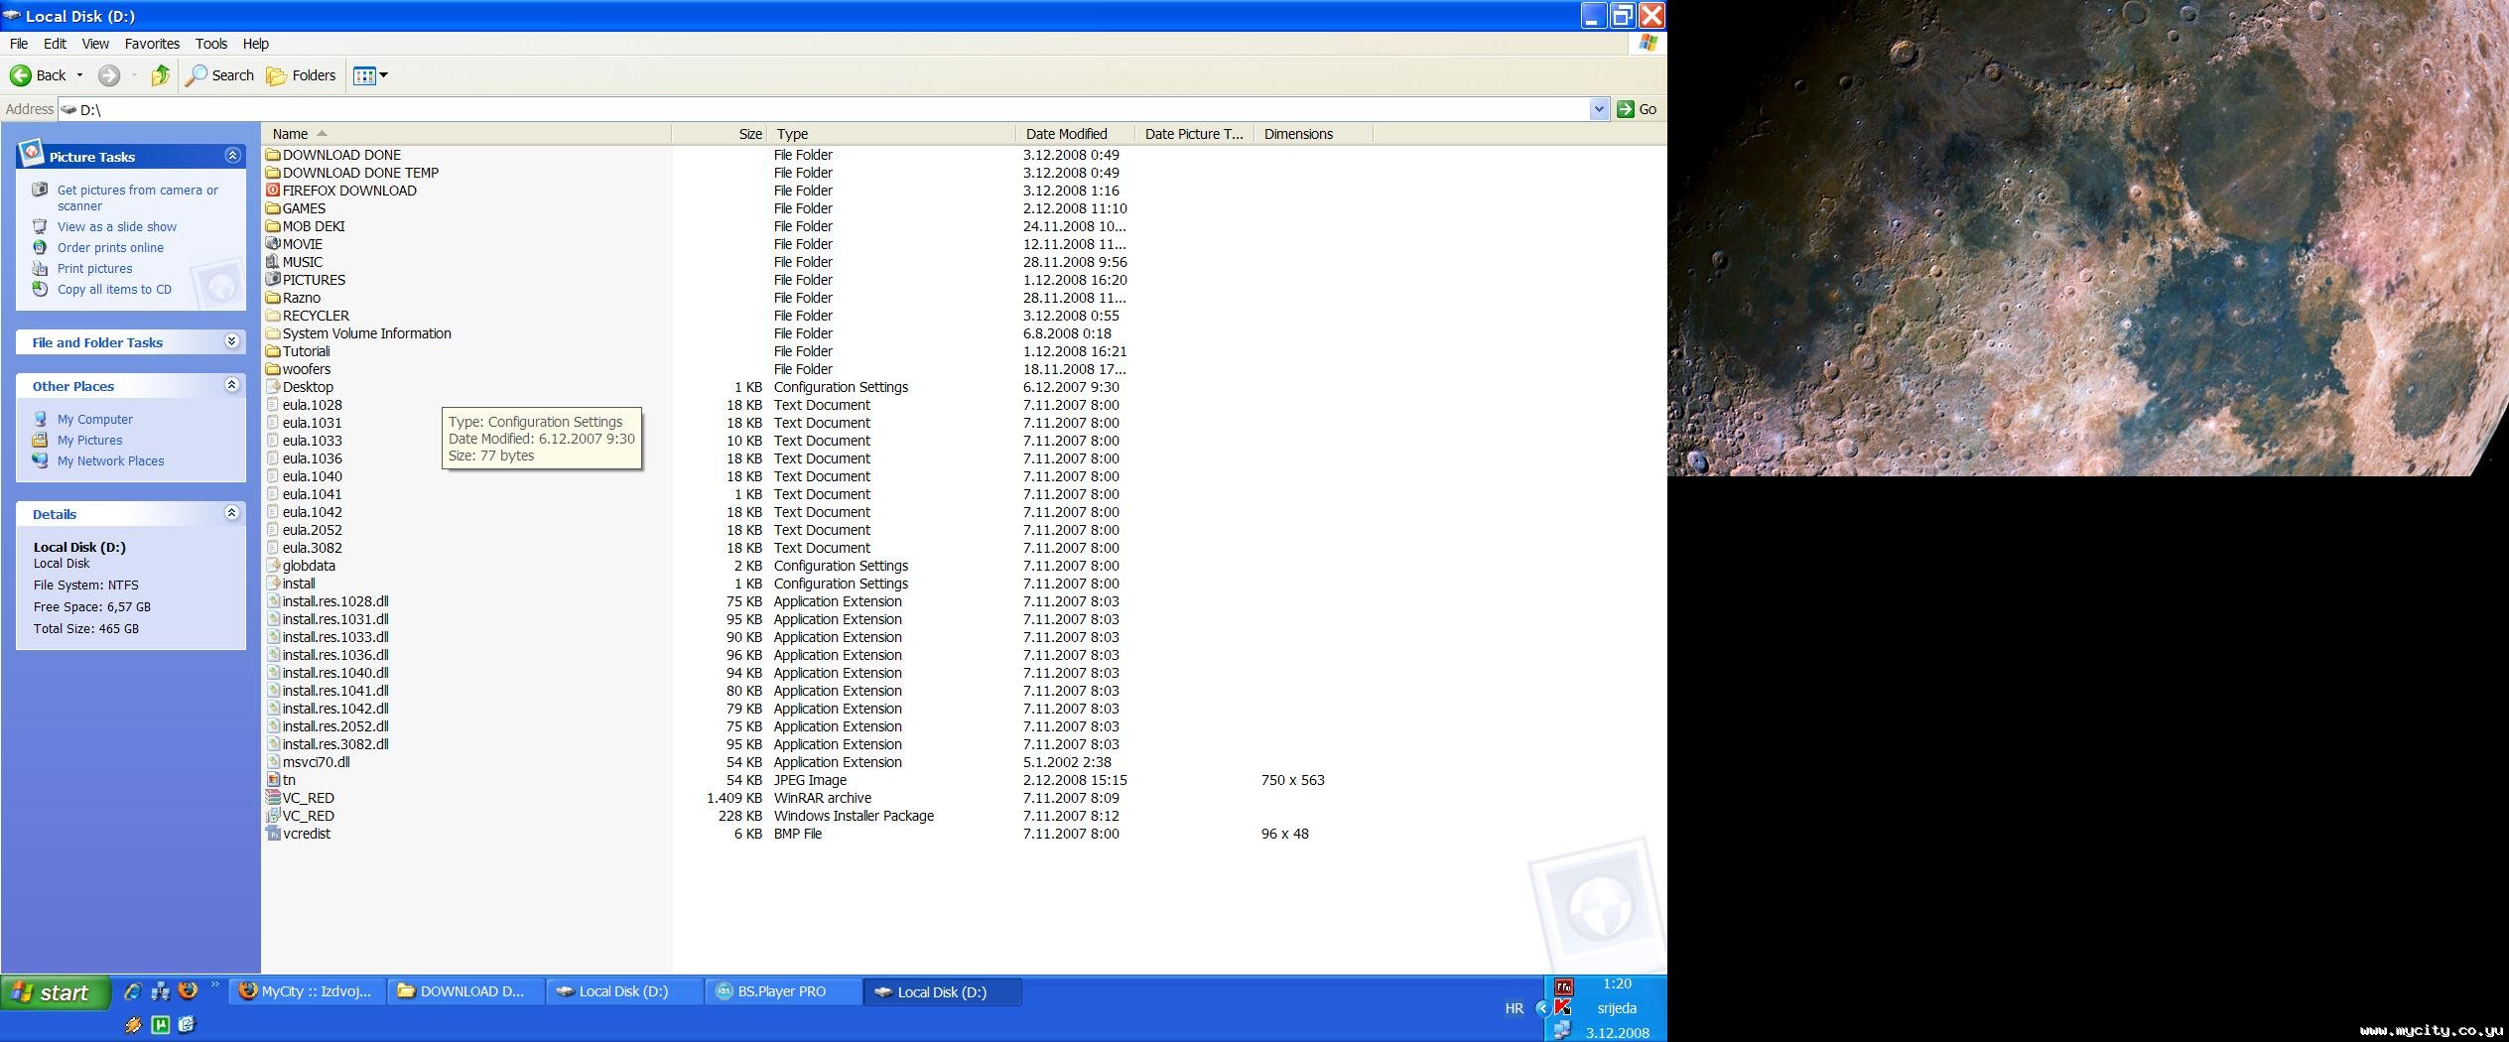Image resolution: width=2509 pixels, height=1042 pixels.
Task: Click View as a slide show
Action: [117, 226]
